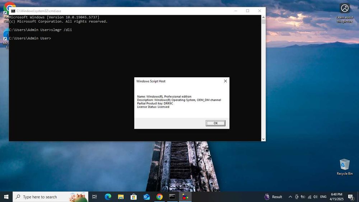Click OK in Windows Script Host dialog
Image resolution: width=359 pixels, height=202 pixels.
pos(215,123)
